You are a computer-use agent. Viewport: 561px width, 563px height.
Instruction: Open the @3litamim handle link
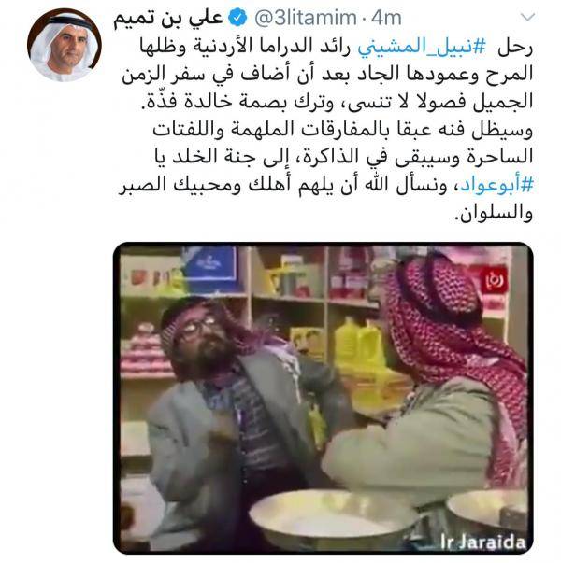pyautogui.click(x=306, y=18)
